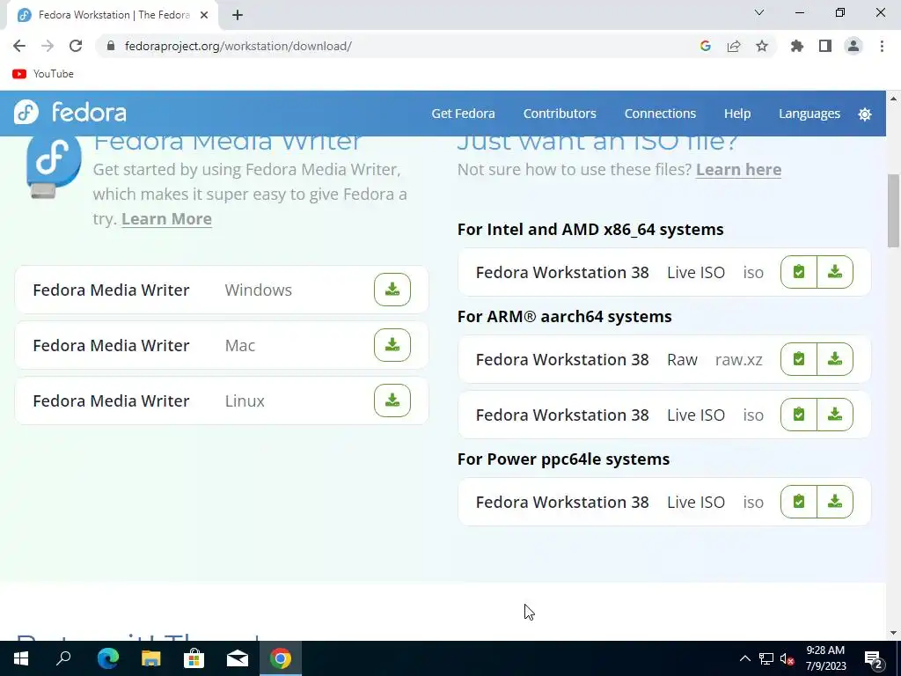Follow the Learn More link

(x=166, y=219)
